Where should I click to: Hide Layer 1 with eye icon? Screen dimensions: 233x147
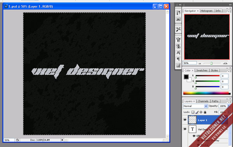point(185,120)
